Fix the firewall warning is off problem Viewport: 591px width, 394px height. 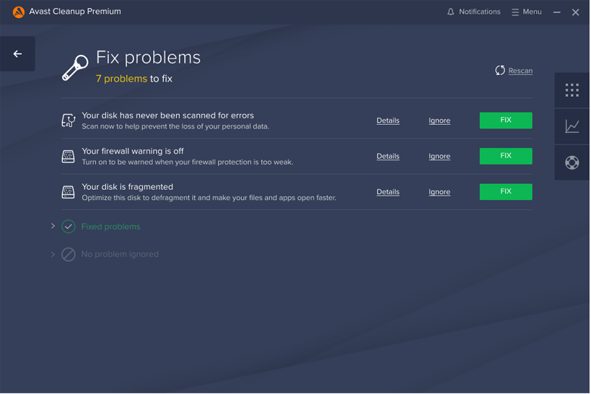[505, 156]
